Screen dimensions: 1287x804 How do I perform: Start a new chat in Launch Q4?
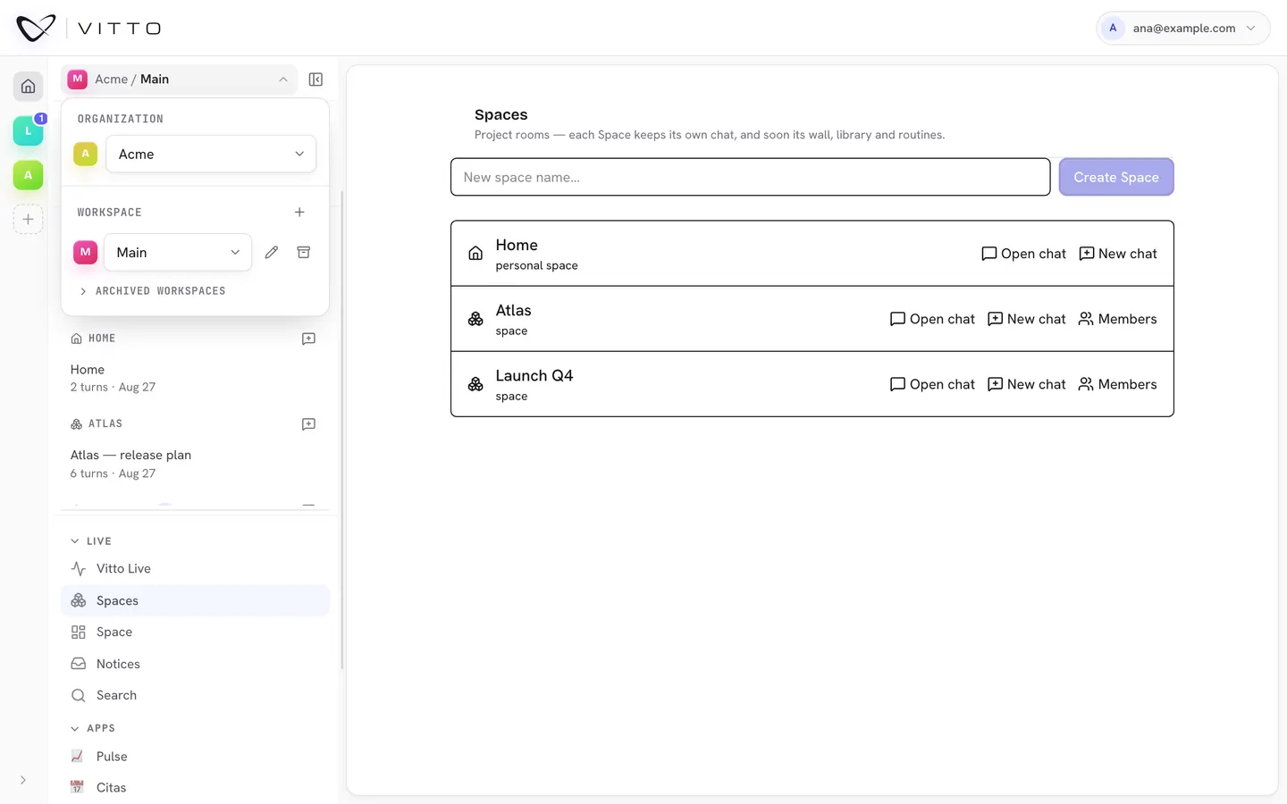(x=1027, y=384)
